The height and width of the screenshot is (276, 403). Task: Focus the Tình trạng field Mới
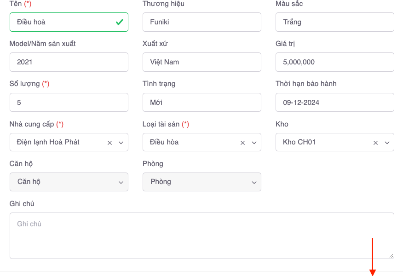point(201,103)
